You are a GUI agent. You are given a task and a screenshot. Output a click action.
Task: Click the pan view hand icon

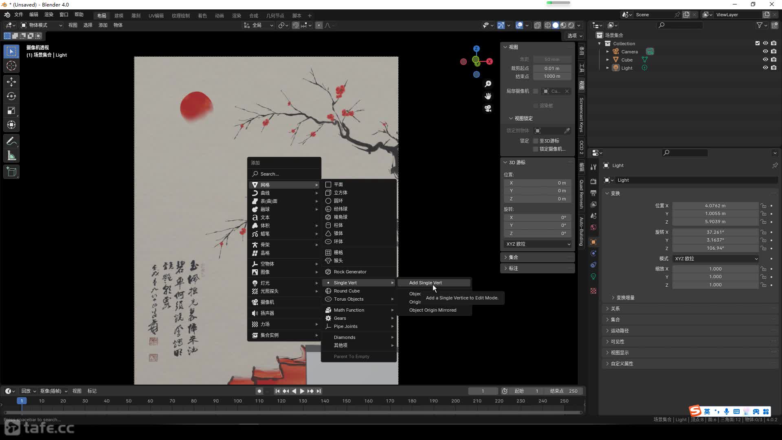coord(488,96)
